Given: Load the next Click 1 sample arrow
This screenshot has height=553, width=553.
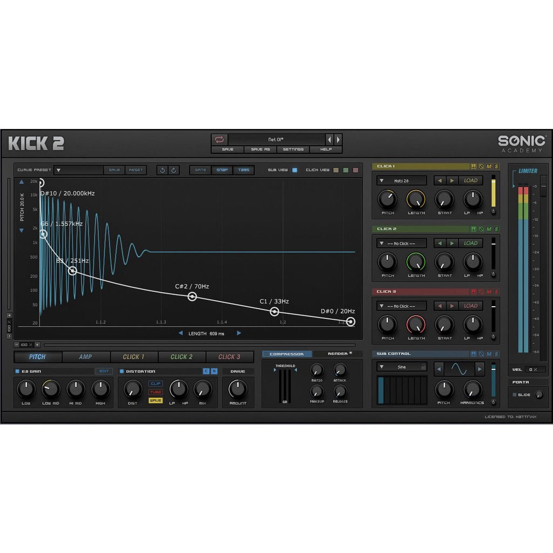Looking at the screenshot, I should [x=452, y=180].
